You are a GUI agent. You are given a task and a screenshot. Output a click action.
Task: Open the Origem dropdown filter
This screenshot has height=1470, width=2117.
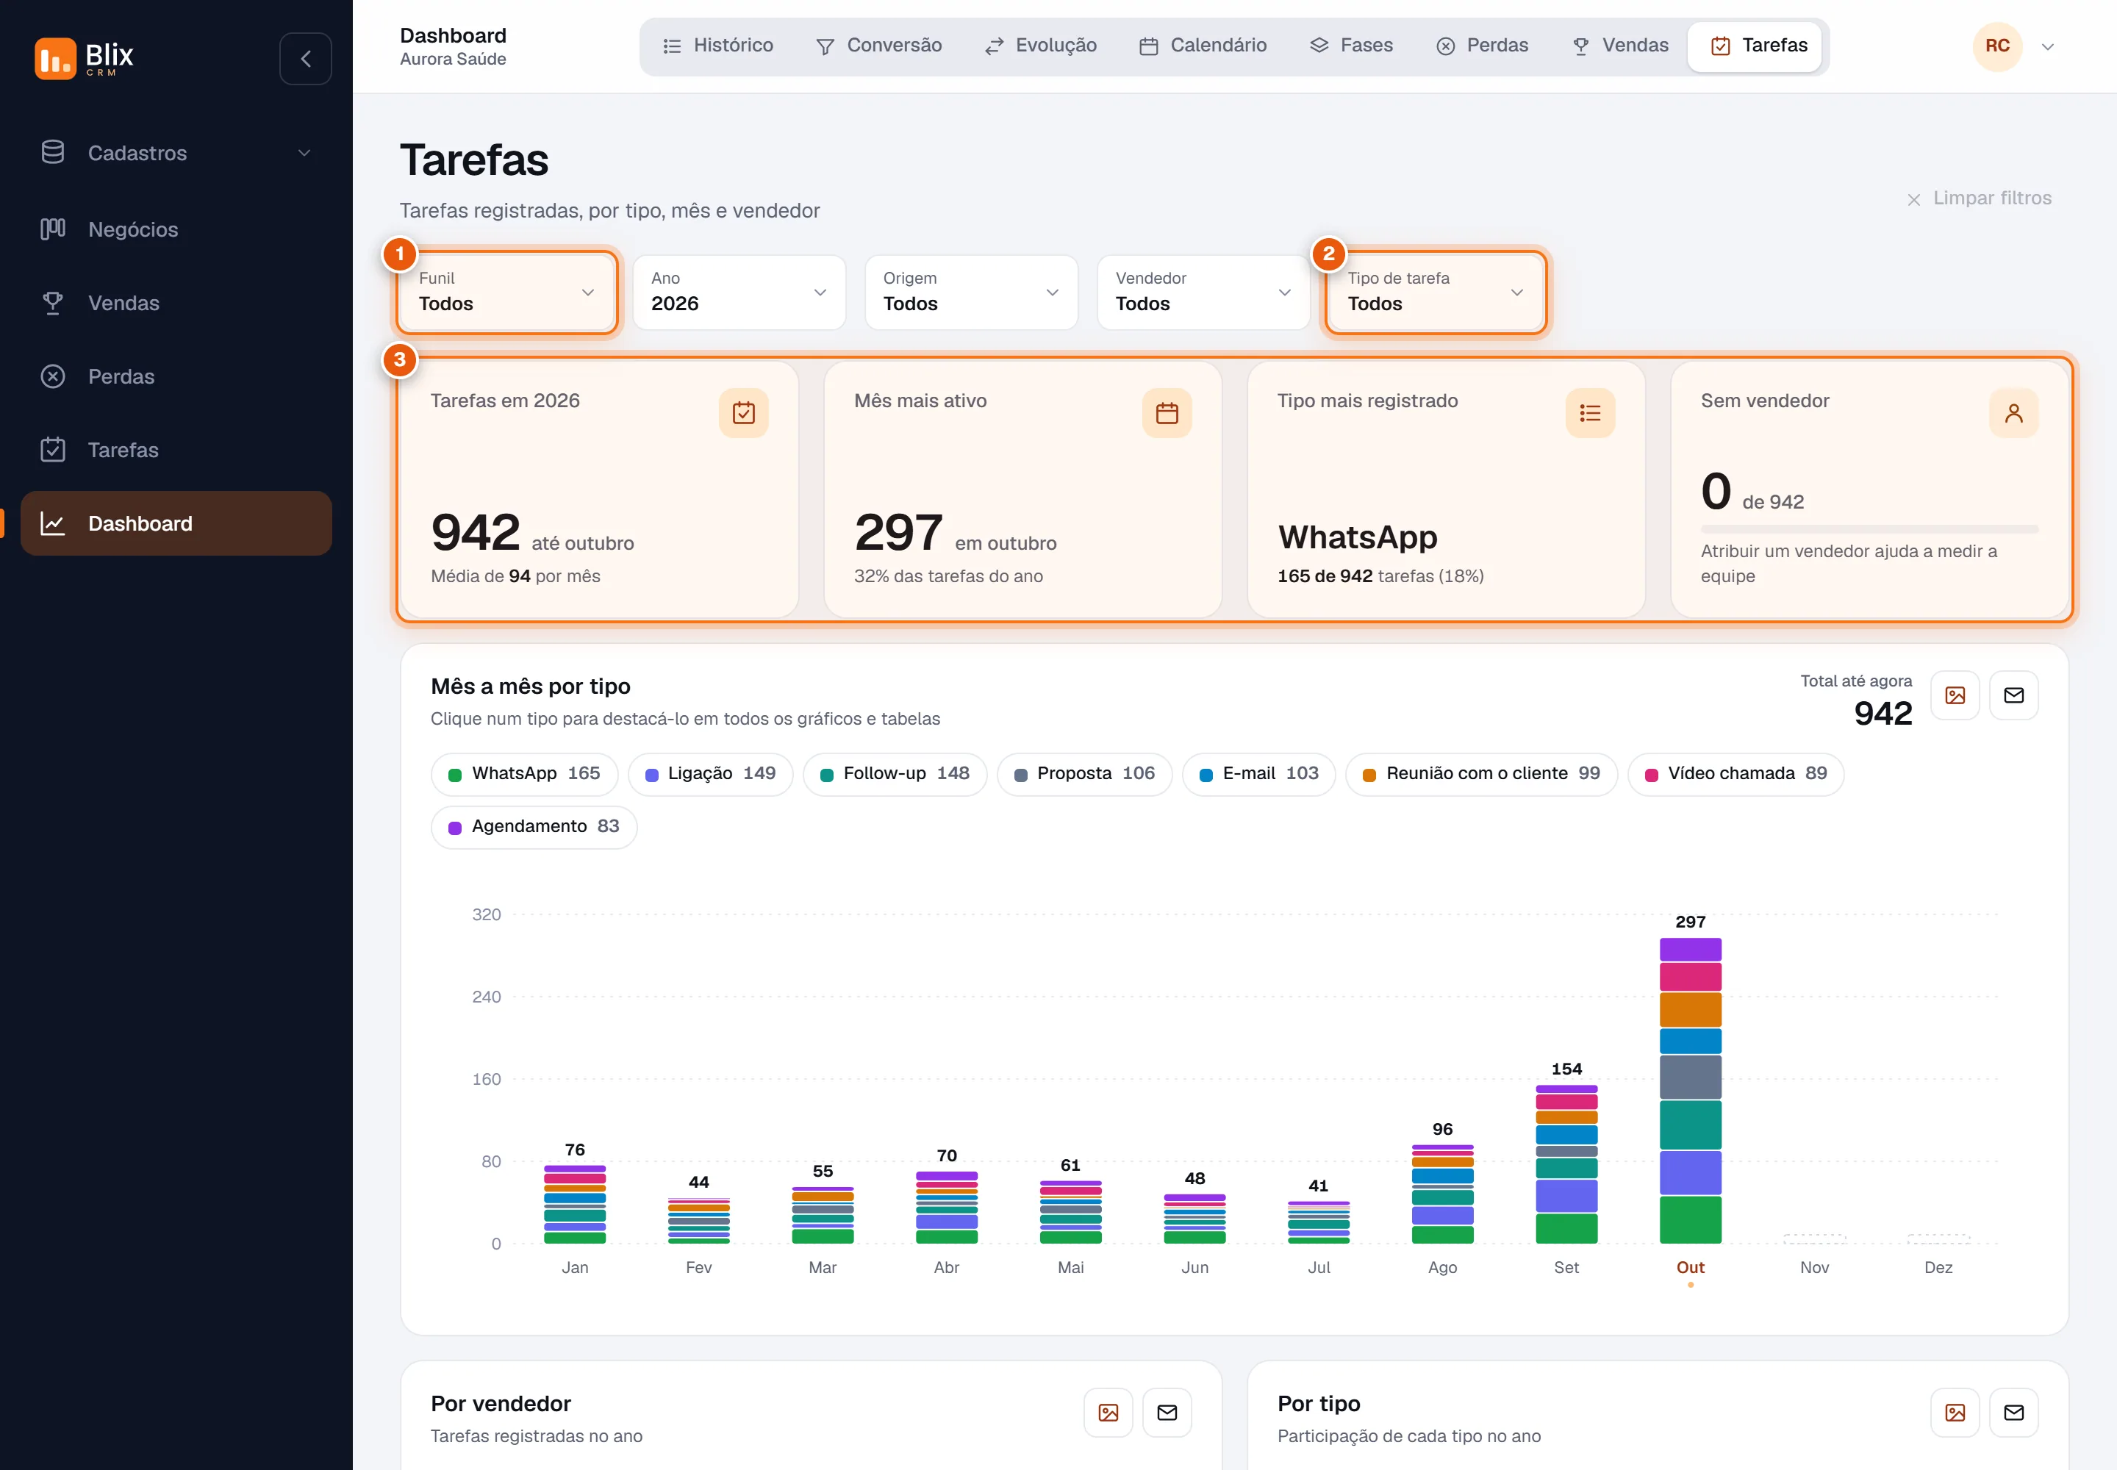pos(971,292)
